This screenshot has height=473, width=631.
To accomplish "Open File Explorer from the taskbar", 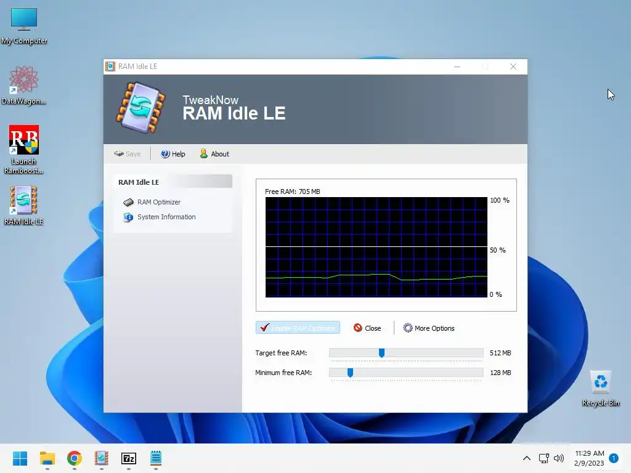I will pos(47,458).
